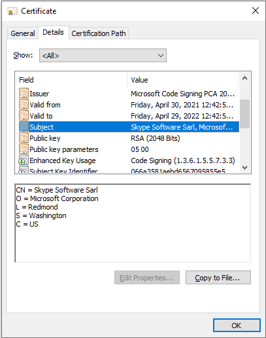Click the Copy to File button

[x=218, y=278]
